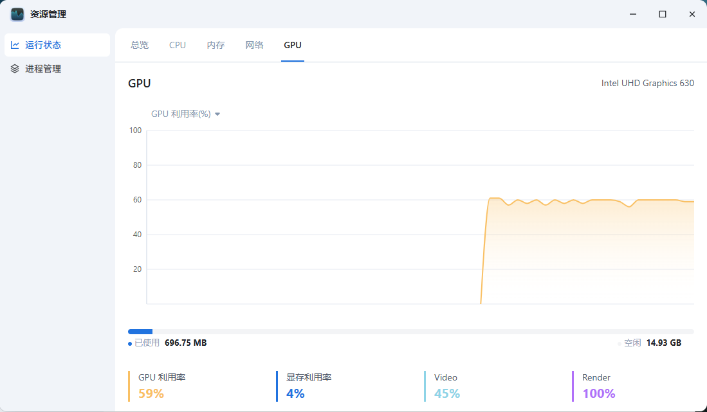Click the 进程管理 layers icon in sidebar
Screen dimensions: 707x412
click(x=15, y=69)
